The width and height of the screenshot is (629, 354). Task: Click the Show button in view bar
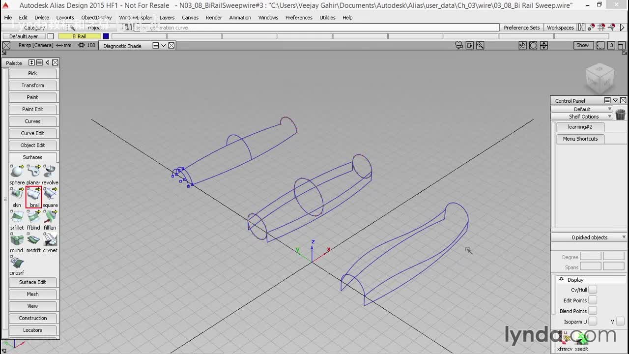point(582,45)
